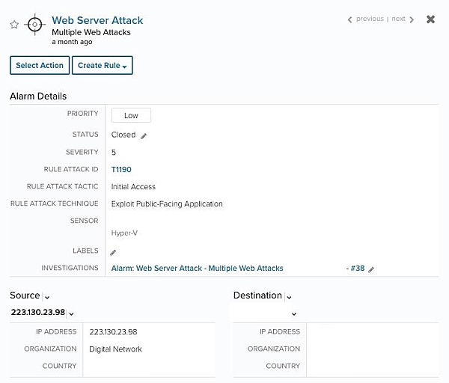
Task: Click the right chevron beside next
Action: (x=412, y=19)
